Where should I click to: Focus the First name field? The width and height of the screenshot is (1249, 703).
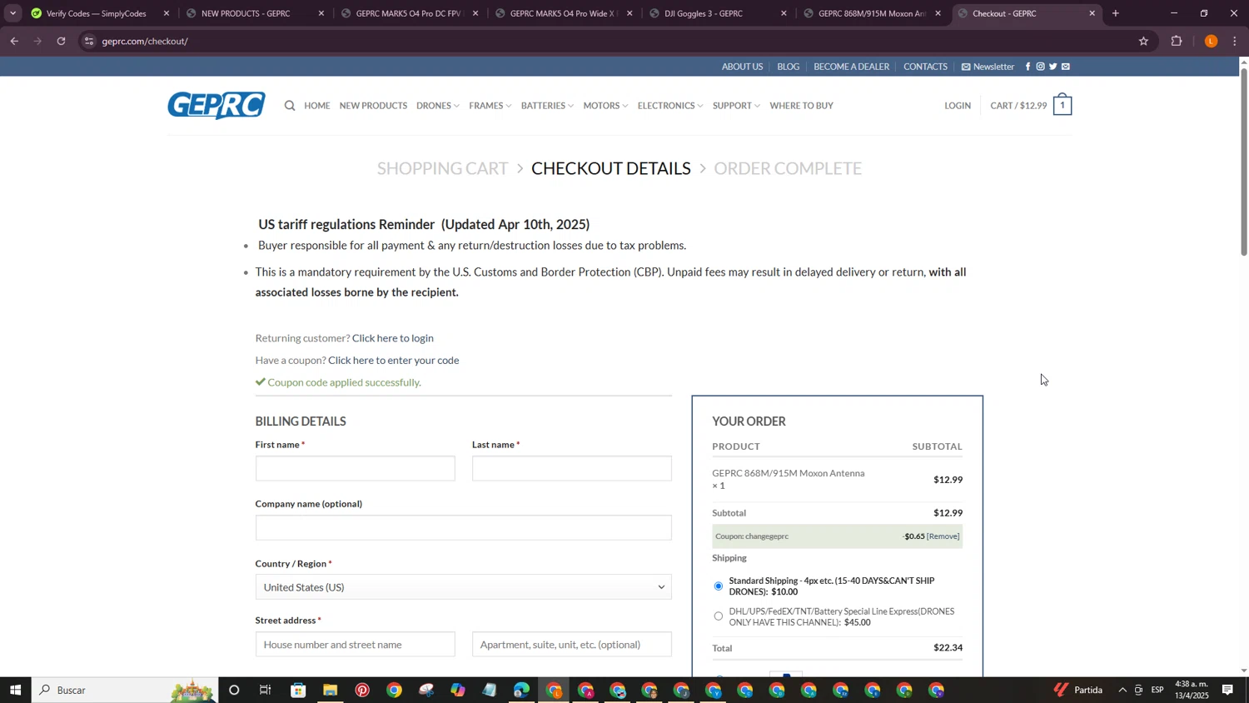[x=356, y=469]
